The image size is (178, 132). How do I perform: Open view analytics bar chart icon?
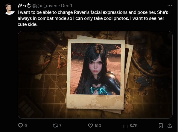pyautogui.click(x=125, y=126)
